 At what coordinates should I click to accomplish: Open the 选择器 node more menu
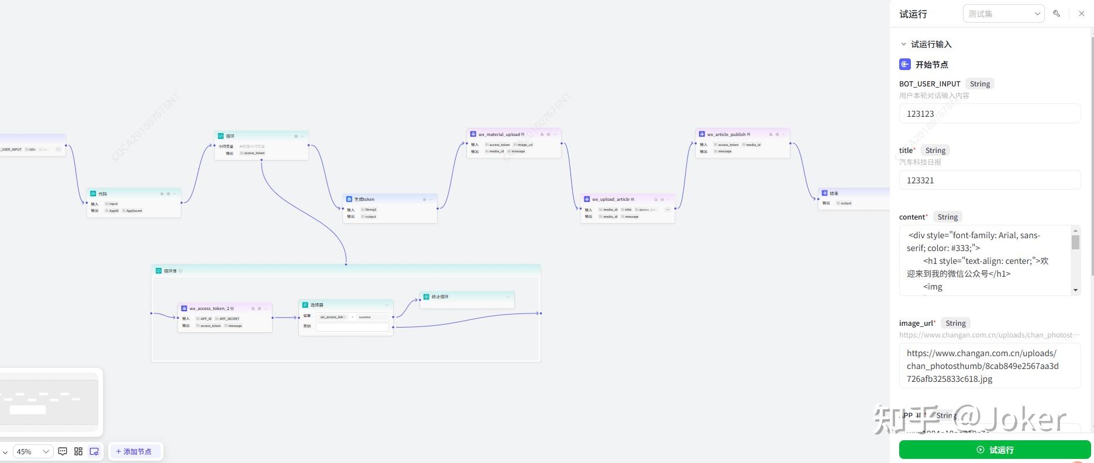tap(387, 305)
